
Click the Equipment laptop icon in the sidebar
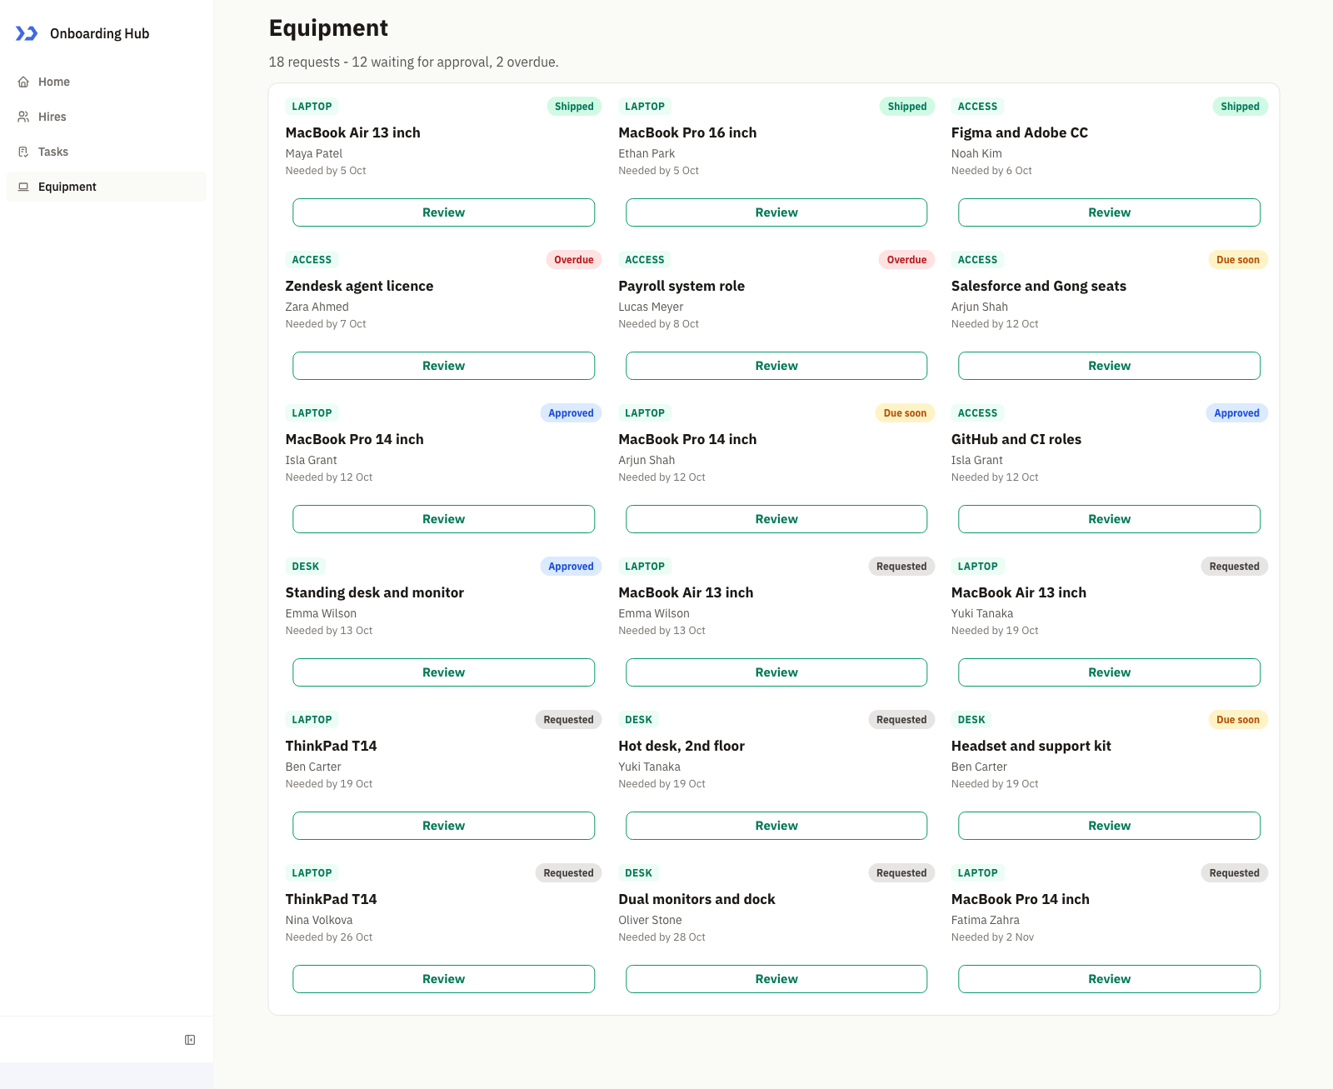point(23,187)
